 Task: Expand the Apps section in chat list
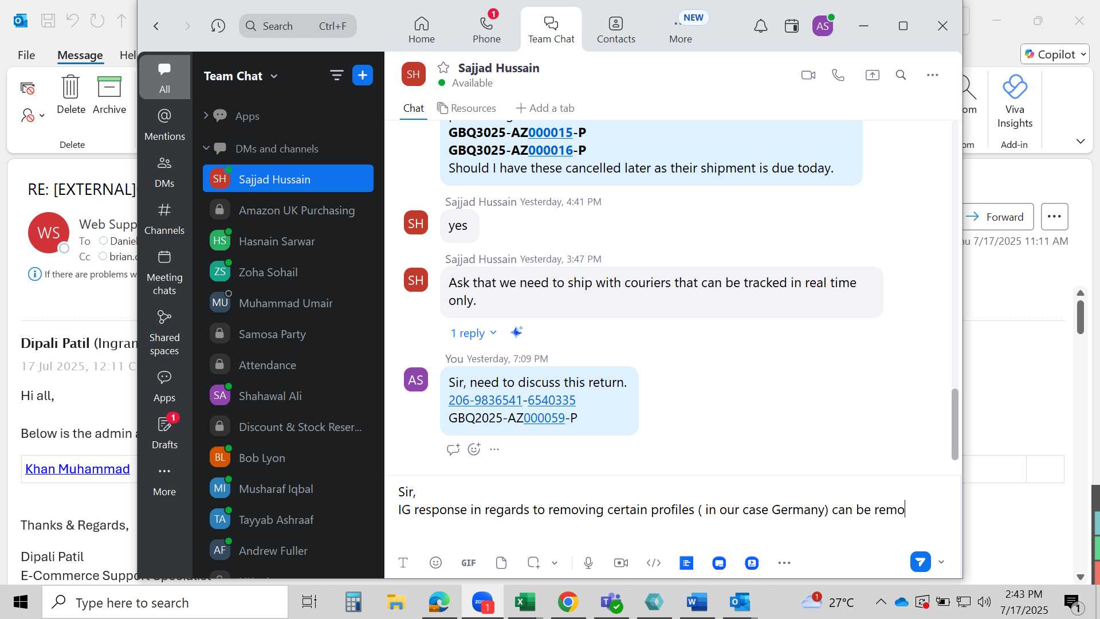206,116
